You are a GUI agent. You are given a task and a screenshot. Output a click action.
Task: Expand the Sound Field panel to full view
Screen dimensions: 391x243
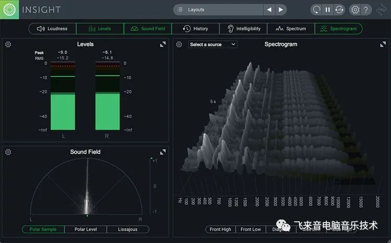(x=163, y=152)
